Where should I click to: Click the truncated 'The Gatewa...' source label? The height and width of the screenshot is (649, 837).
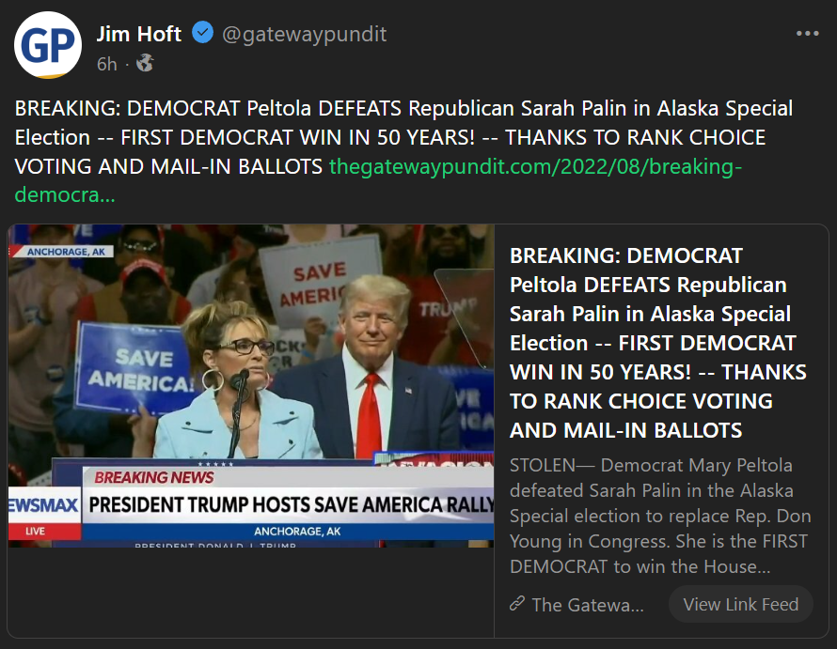[588, 605]
